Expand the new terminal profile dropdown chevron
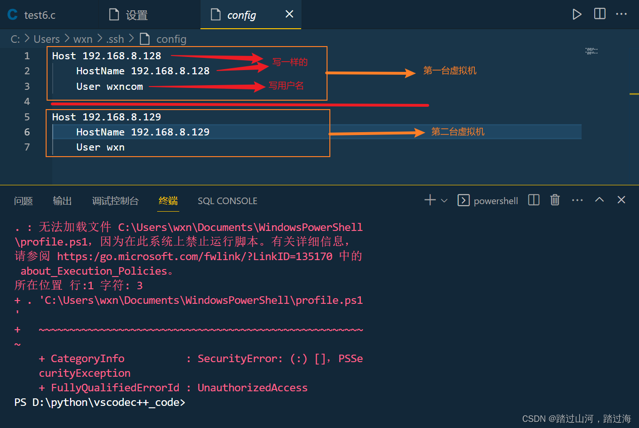The width and height of the screenshot is (639, 428). point(444,200)
